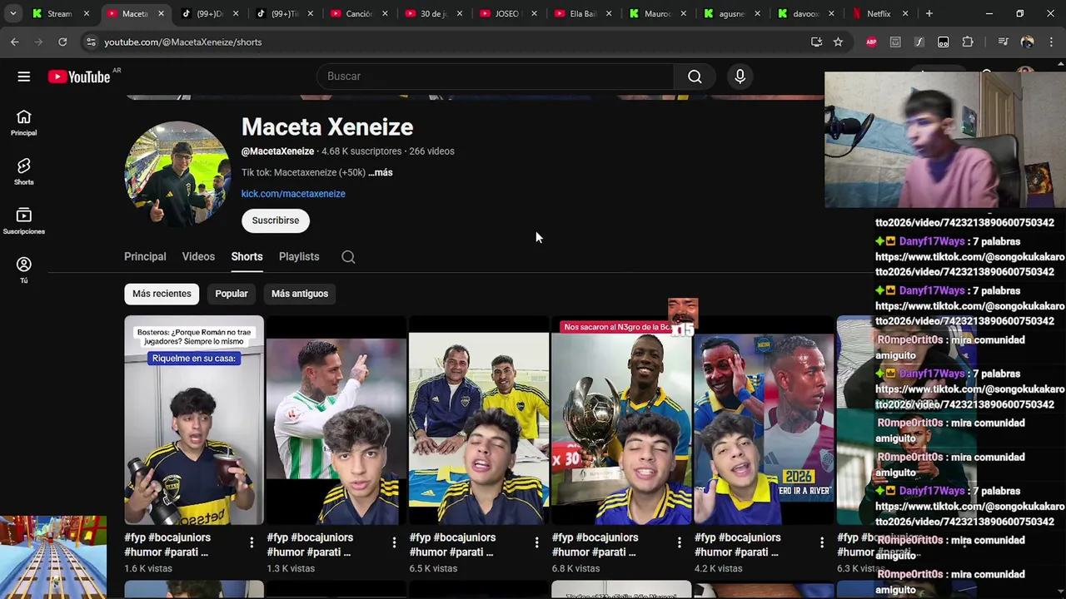Go back to the previous page

coord(15,42)
